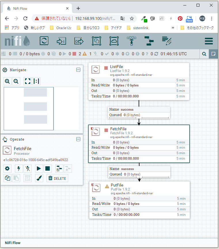Click the FetchFile processor restricted shield icon
The image size is (219, 249).
(92, 129)
